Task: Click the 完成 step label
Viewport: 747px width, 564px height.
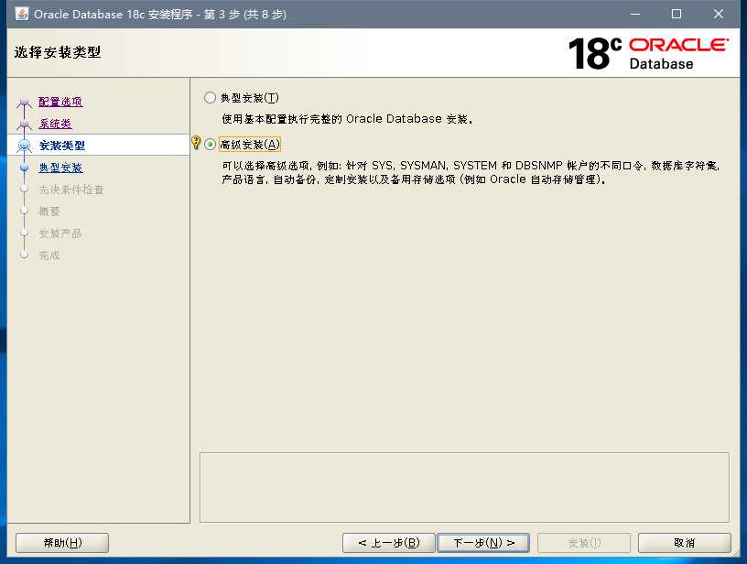Action: [x=49, y=255]
